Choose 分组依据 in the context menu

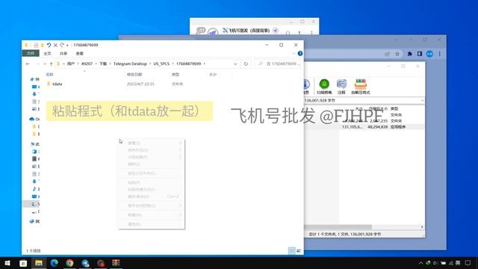pyautogui.click(x=152, y=157)
